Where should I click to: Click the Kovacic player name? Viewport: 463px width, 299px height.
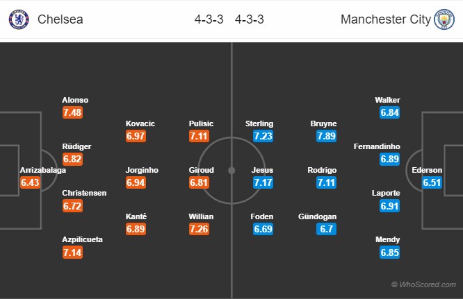coord(140,123)
